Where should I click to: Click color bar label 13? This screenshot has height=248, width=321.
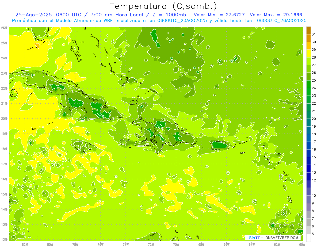pyautogui.click(x=314, y=173)
